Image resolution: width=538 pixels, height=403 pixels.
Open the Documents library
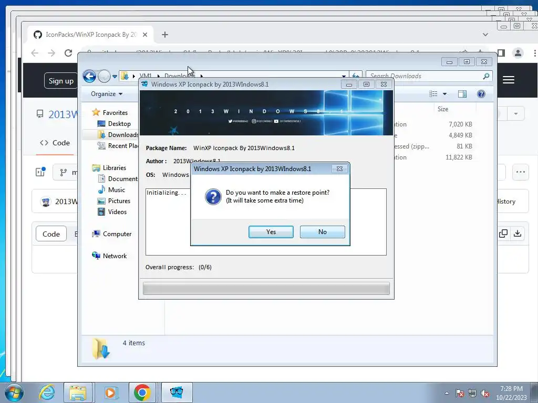(x=118, y=178)
